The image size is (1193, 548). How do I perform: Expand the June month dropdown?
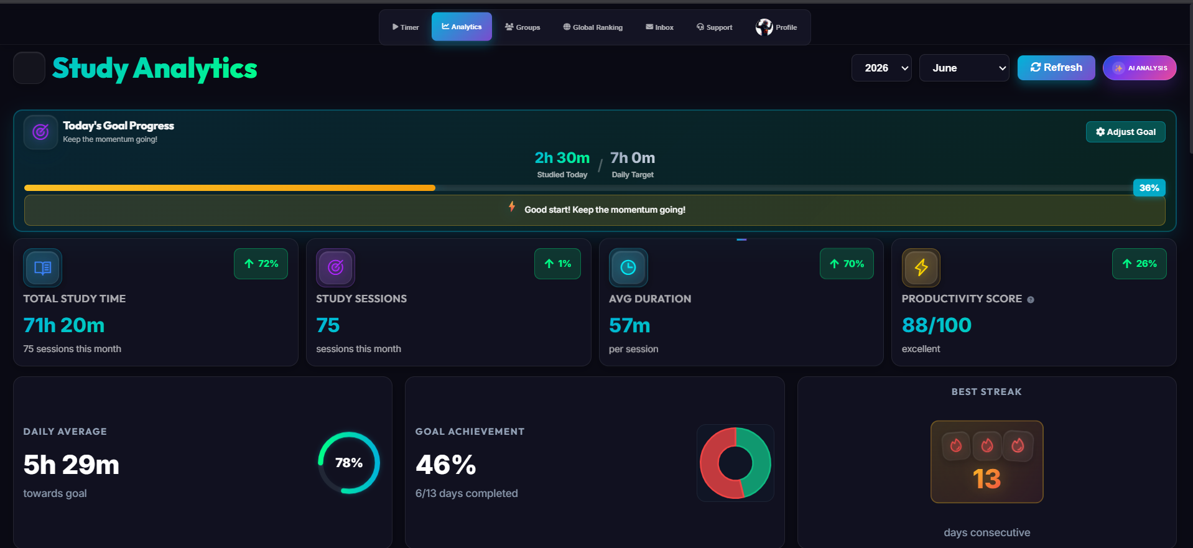[x=964, y=68]
